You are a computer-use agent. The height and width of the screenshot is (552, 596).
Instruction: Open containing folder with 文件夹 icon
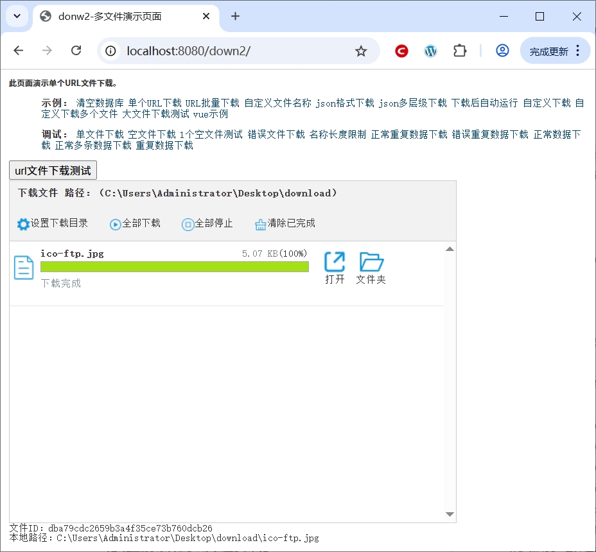tap(371, 262)
